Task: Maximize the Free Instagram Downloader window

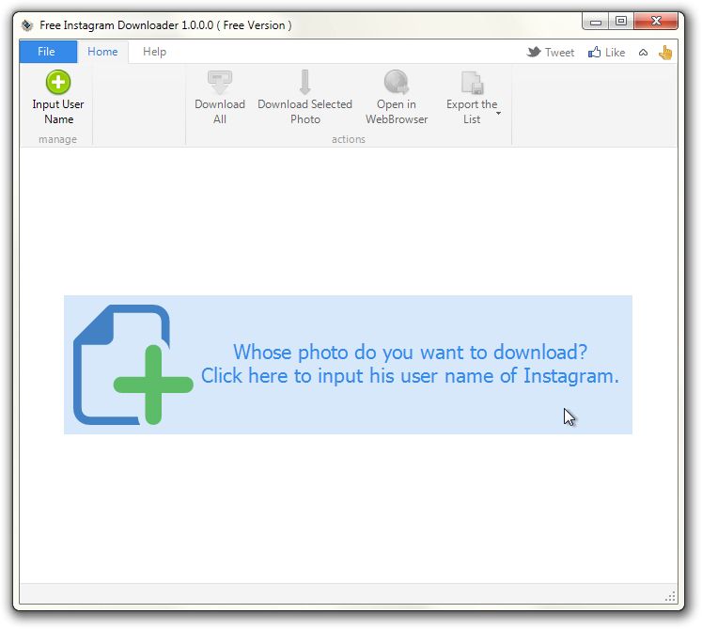Action: coord(621,22)
